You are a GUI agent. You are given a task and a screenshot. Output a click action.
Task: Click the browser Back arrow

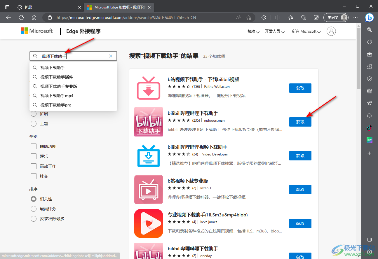tap(8, 17)
